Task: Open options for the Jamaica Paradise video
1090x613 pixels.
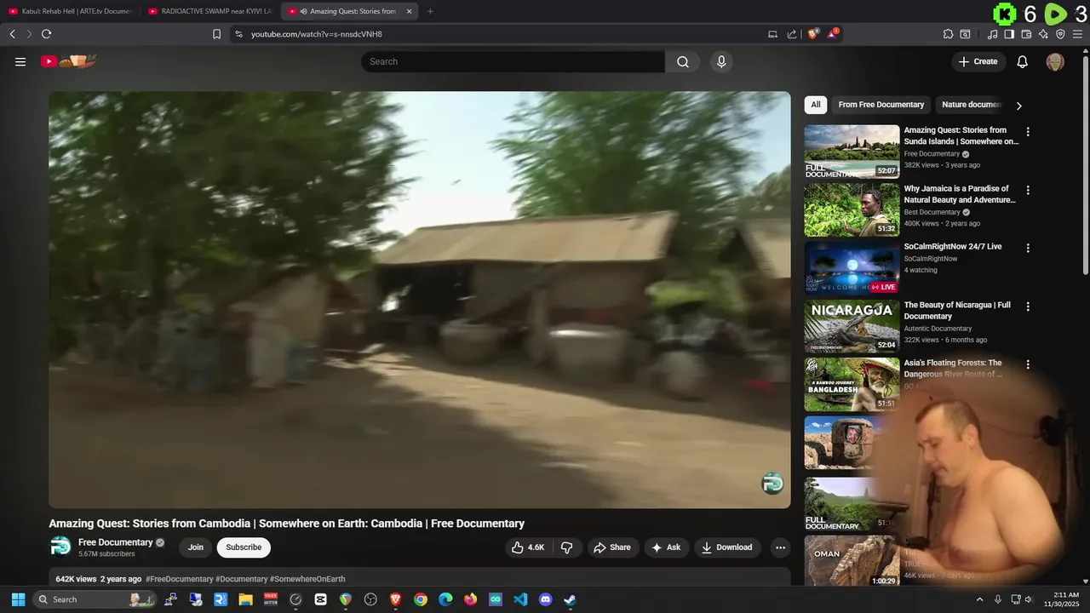Action: pyautogui.click(x=1028, y=190)
